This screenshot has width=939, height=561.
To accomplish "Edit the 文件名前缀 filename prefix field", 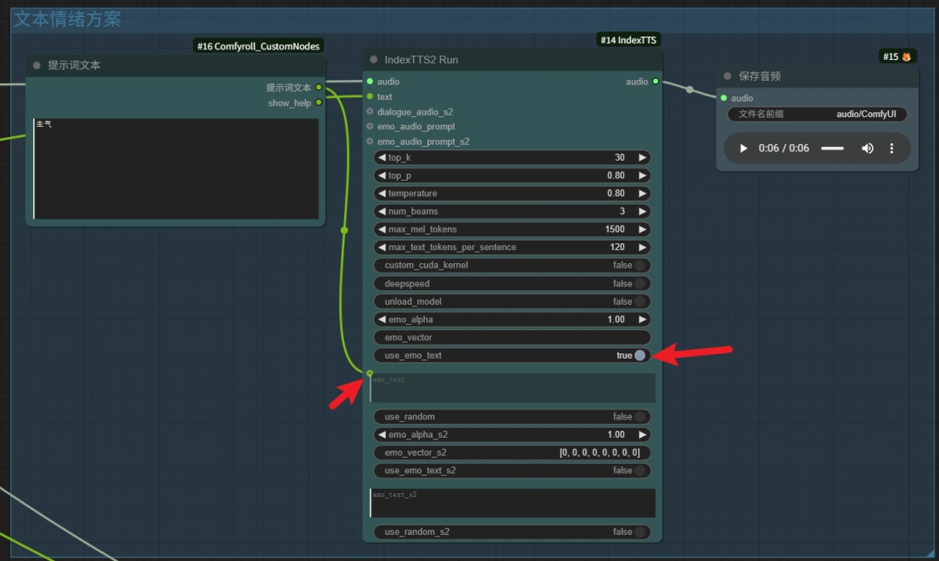I will click(816, 115).
